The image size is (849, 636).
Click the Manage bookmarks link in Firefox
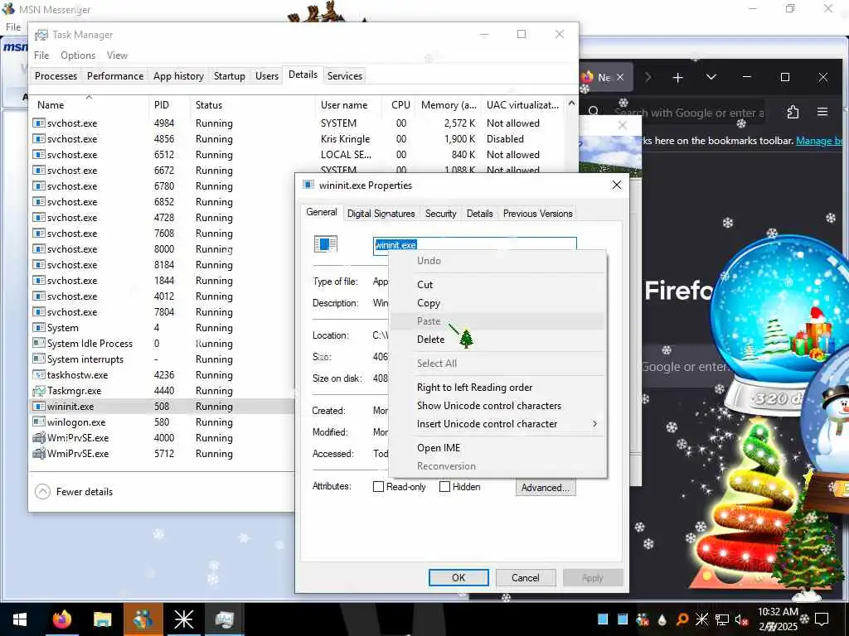click(819, 141)
